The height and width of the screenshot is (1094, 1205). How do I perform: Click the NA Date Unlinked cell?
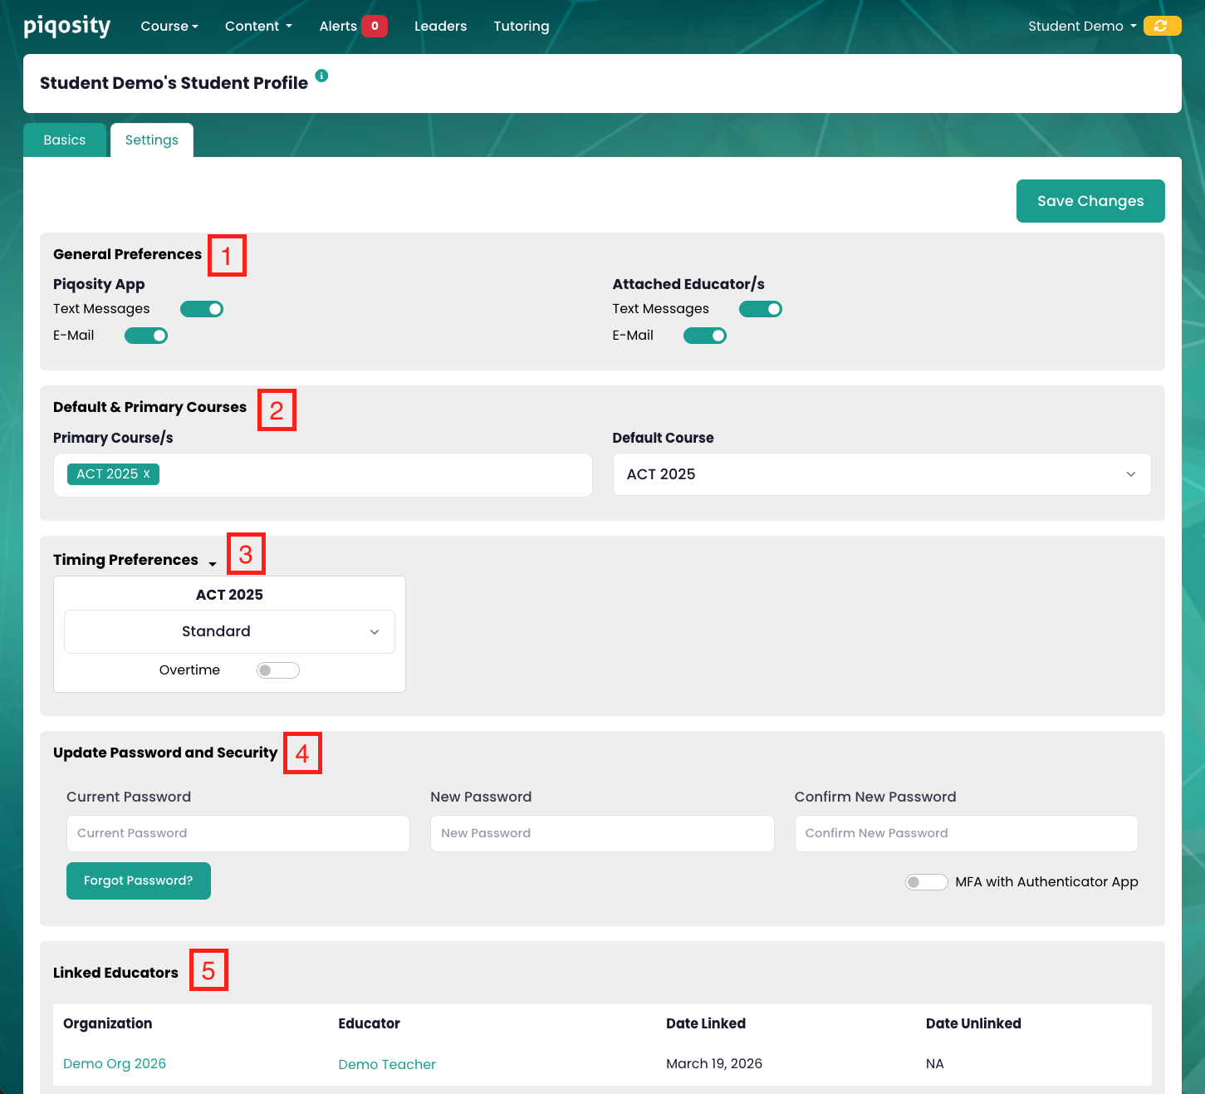935,1063
